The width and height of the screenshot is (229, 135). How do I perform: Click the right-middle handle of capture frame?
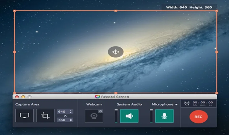217,52
